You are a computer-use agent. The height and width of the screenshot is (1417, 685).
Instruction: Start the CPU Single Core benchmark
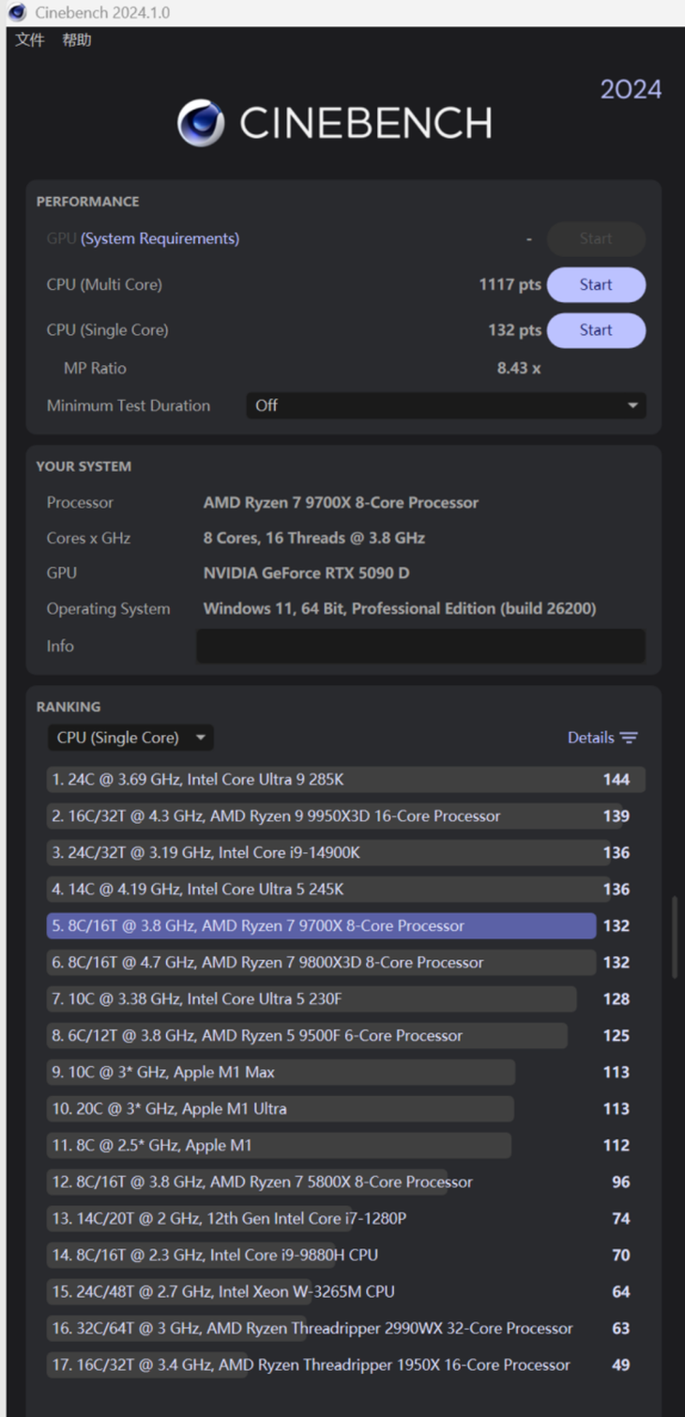click(595, 330)
